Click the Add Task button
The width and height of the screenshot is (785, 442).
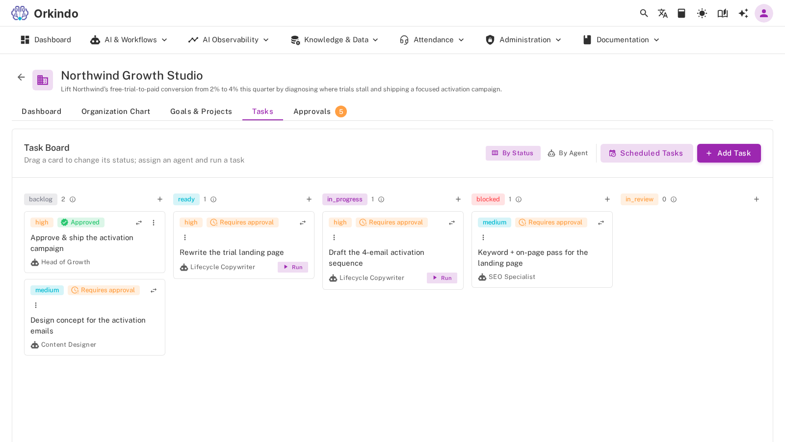pyautogui.click(x=729, y=153)
